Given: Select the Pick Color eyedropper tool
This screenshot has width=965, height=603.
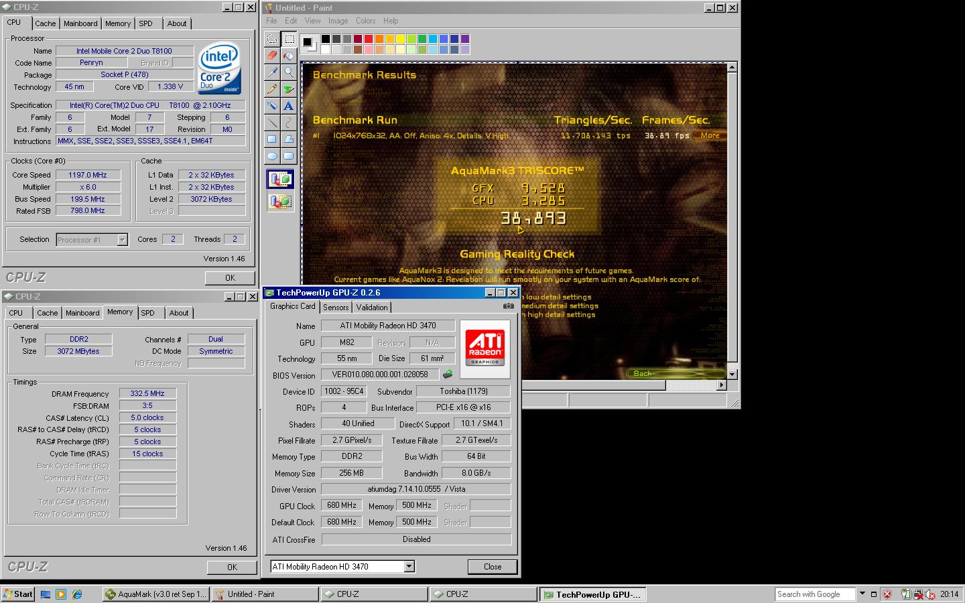Looking at the screenshot, I should click(x=271, y=72).
